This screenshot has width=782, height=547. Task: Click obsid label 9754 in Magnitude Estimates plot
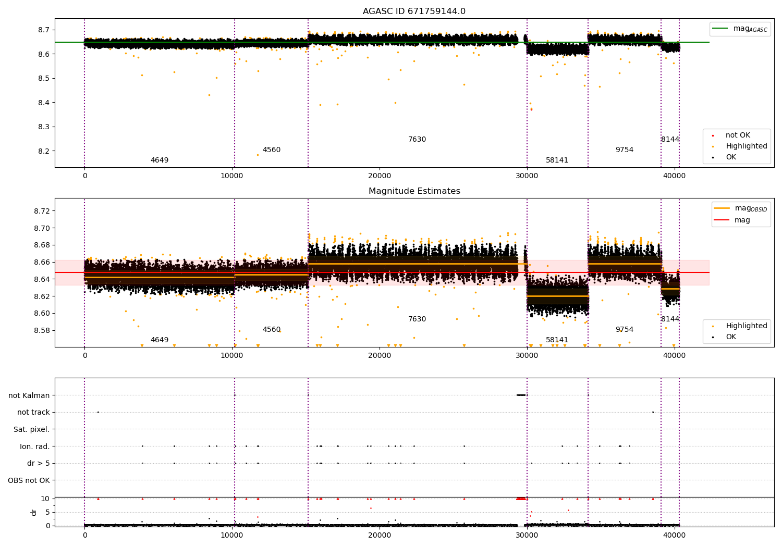click(x=625, y=330)
